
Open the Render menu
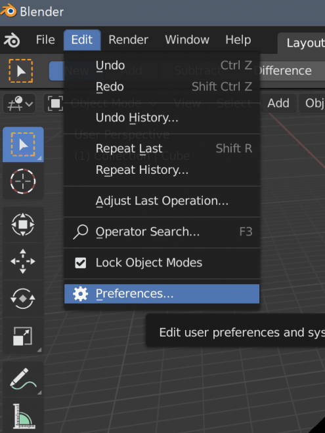point(128,40)
